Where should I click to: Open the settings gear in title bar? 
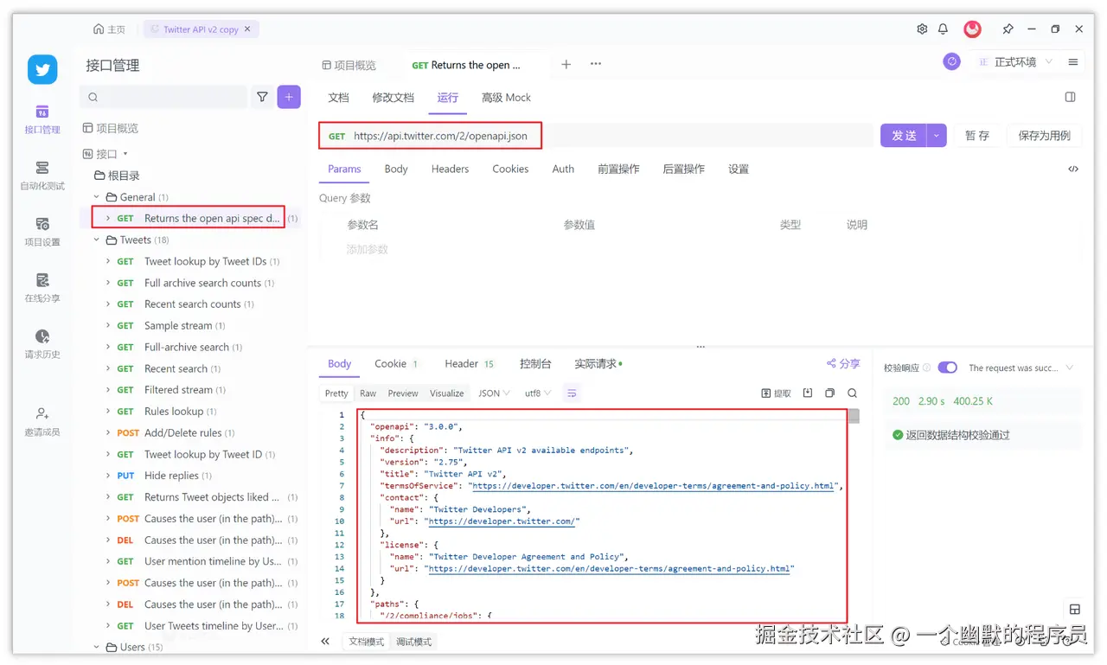(922, 29)
